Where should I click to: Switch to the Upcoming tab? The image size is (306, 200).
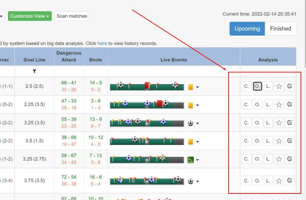[247, 29]
